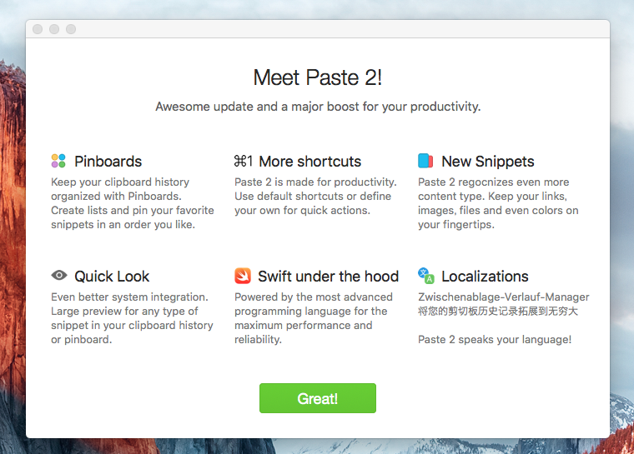Click the colorful Pinboards dots icon
The image size is (634, 454).
pos(58,161)
